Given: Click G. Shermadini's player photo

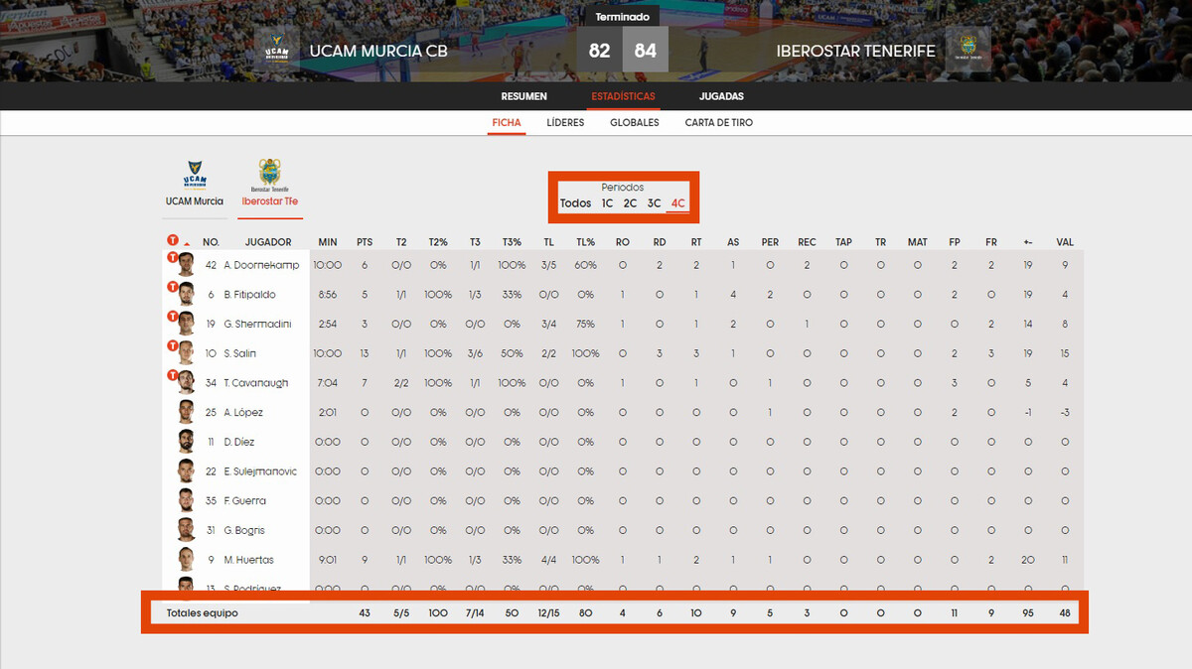Looking at the screenshot, I should click(x=185, y=324).
